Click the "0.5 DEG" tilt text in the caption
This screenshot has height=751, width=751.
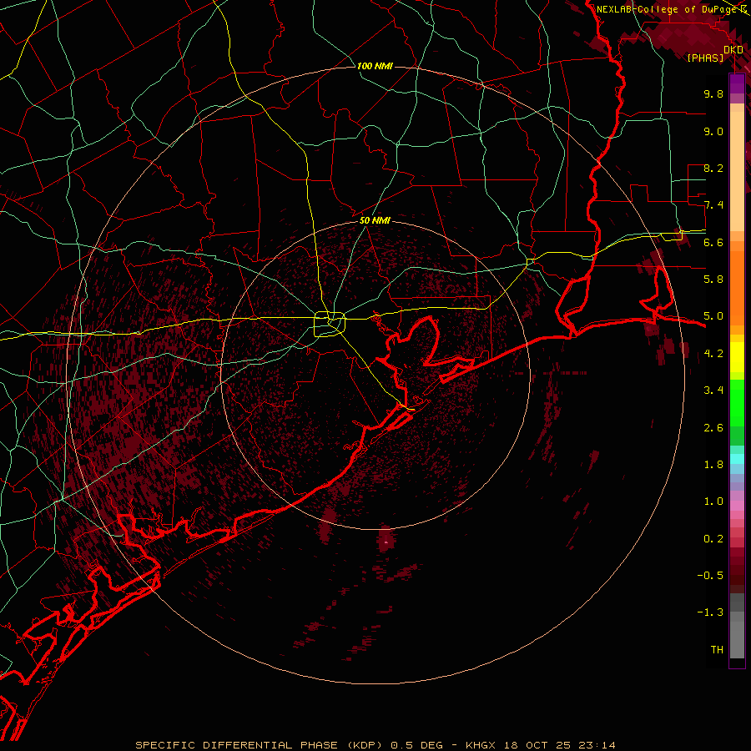point(416,745)
